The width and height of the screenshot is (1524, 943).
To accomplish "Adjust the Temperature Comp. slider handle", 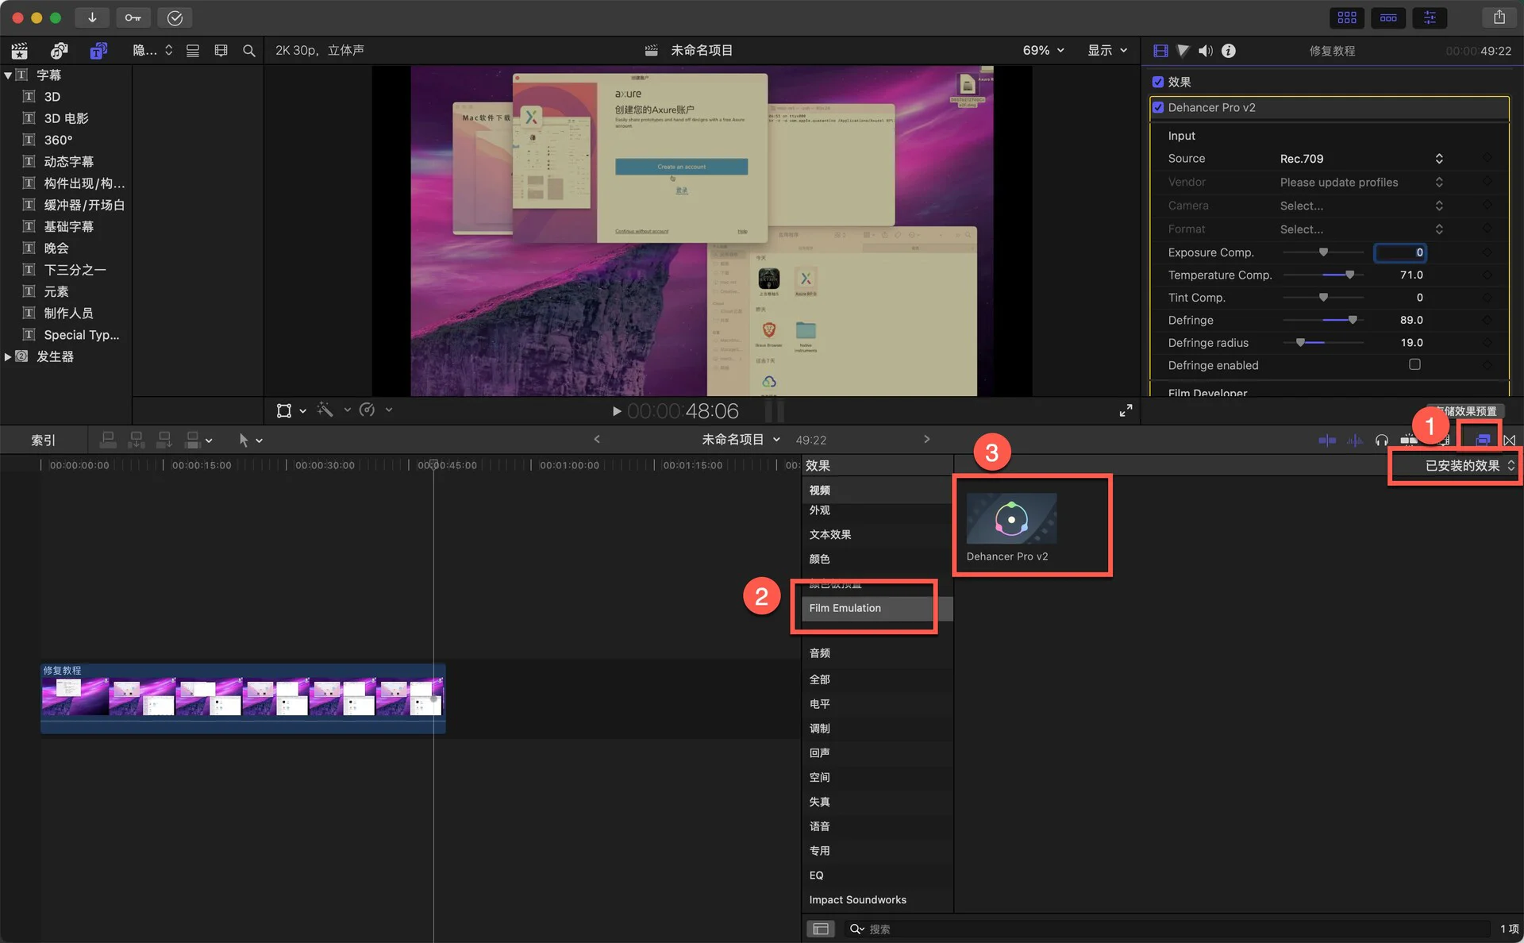I will (1349, 275).
